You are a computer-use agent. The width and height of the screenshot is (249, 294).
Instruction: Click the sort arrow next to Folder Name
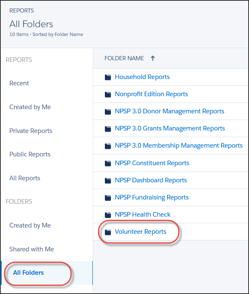click(152, 58)
